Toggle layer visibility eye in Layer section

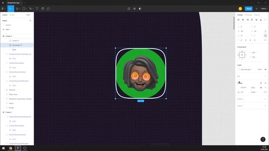pyautogui.click(x=265, y=70)
